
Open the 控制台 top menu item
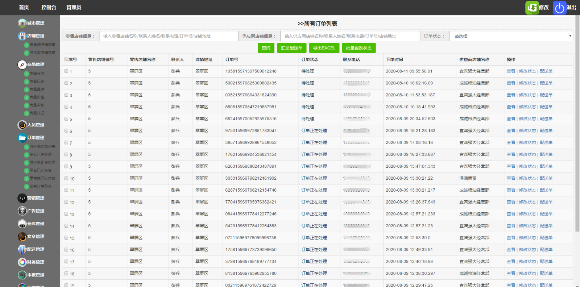[49, 8]
